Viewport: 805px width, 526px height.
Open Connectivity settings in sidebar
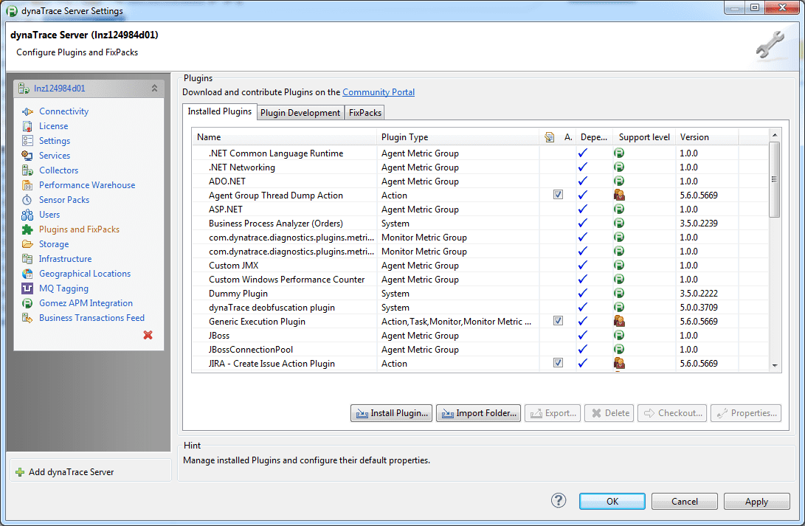click(63, 111)
